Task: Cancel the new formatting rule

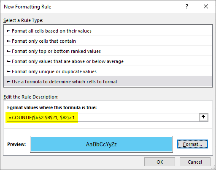Action: pos(195,162)
